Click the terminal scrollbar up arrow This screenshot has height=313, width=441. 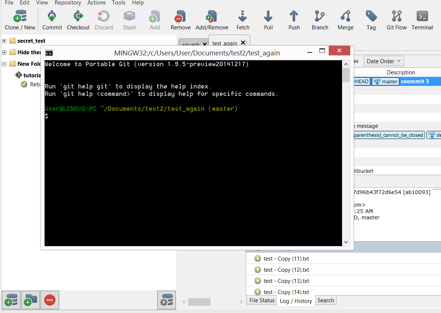coord(346,64)
